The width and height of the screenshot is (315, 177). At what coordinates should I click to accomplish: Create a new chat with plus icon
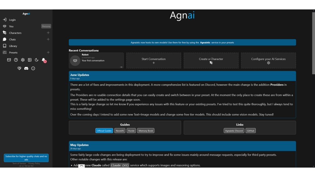pyautogui.click(x=48, y=39)
